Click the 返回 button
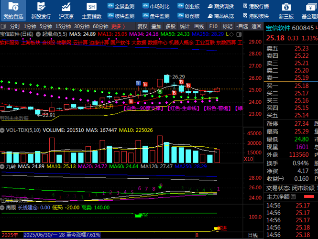The image size is (318, 239). (x=256, y=26)
